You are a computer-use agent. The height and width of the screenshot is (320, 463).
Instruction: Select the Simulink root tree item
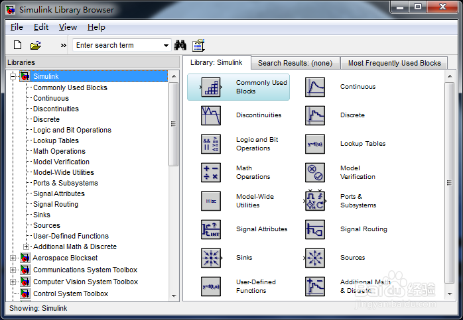(94, 76)
